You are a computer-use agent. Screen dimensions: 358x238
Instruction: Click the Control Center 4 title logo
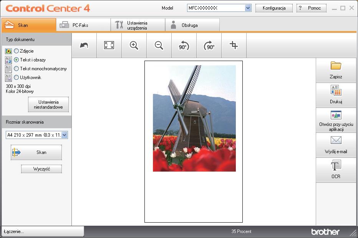(48, 8)
